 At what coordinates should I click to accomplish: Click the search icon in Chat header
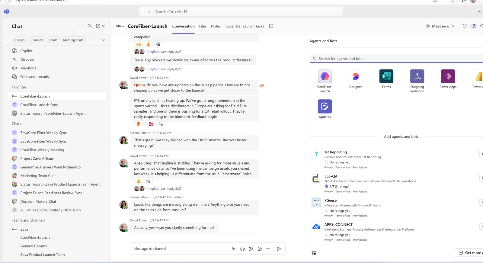90,26
